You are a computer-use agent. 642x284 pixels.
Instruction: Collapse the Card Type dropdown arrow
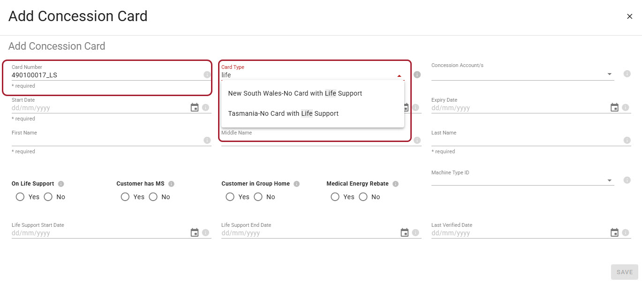(x=399, y=75)
